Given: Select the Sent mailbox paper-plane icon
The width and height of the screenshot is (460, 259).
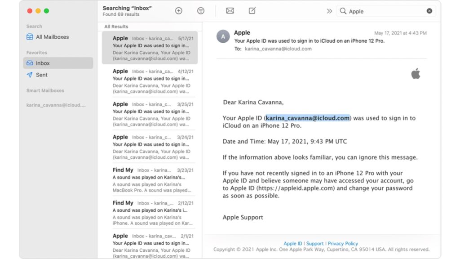Looking at the screenshot, I should [x=30, y=75].
